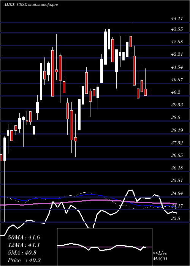The height and width of the screenshot is (266, 190).
Task: Click the 42.88 price axis label
Action: [177, 42]
